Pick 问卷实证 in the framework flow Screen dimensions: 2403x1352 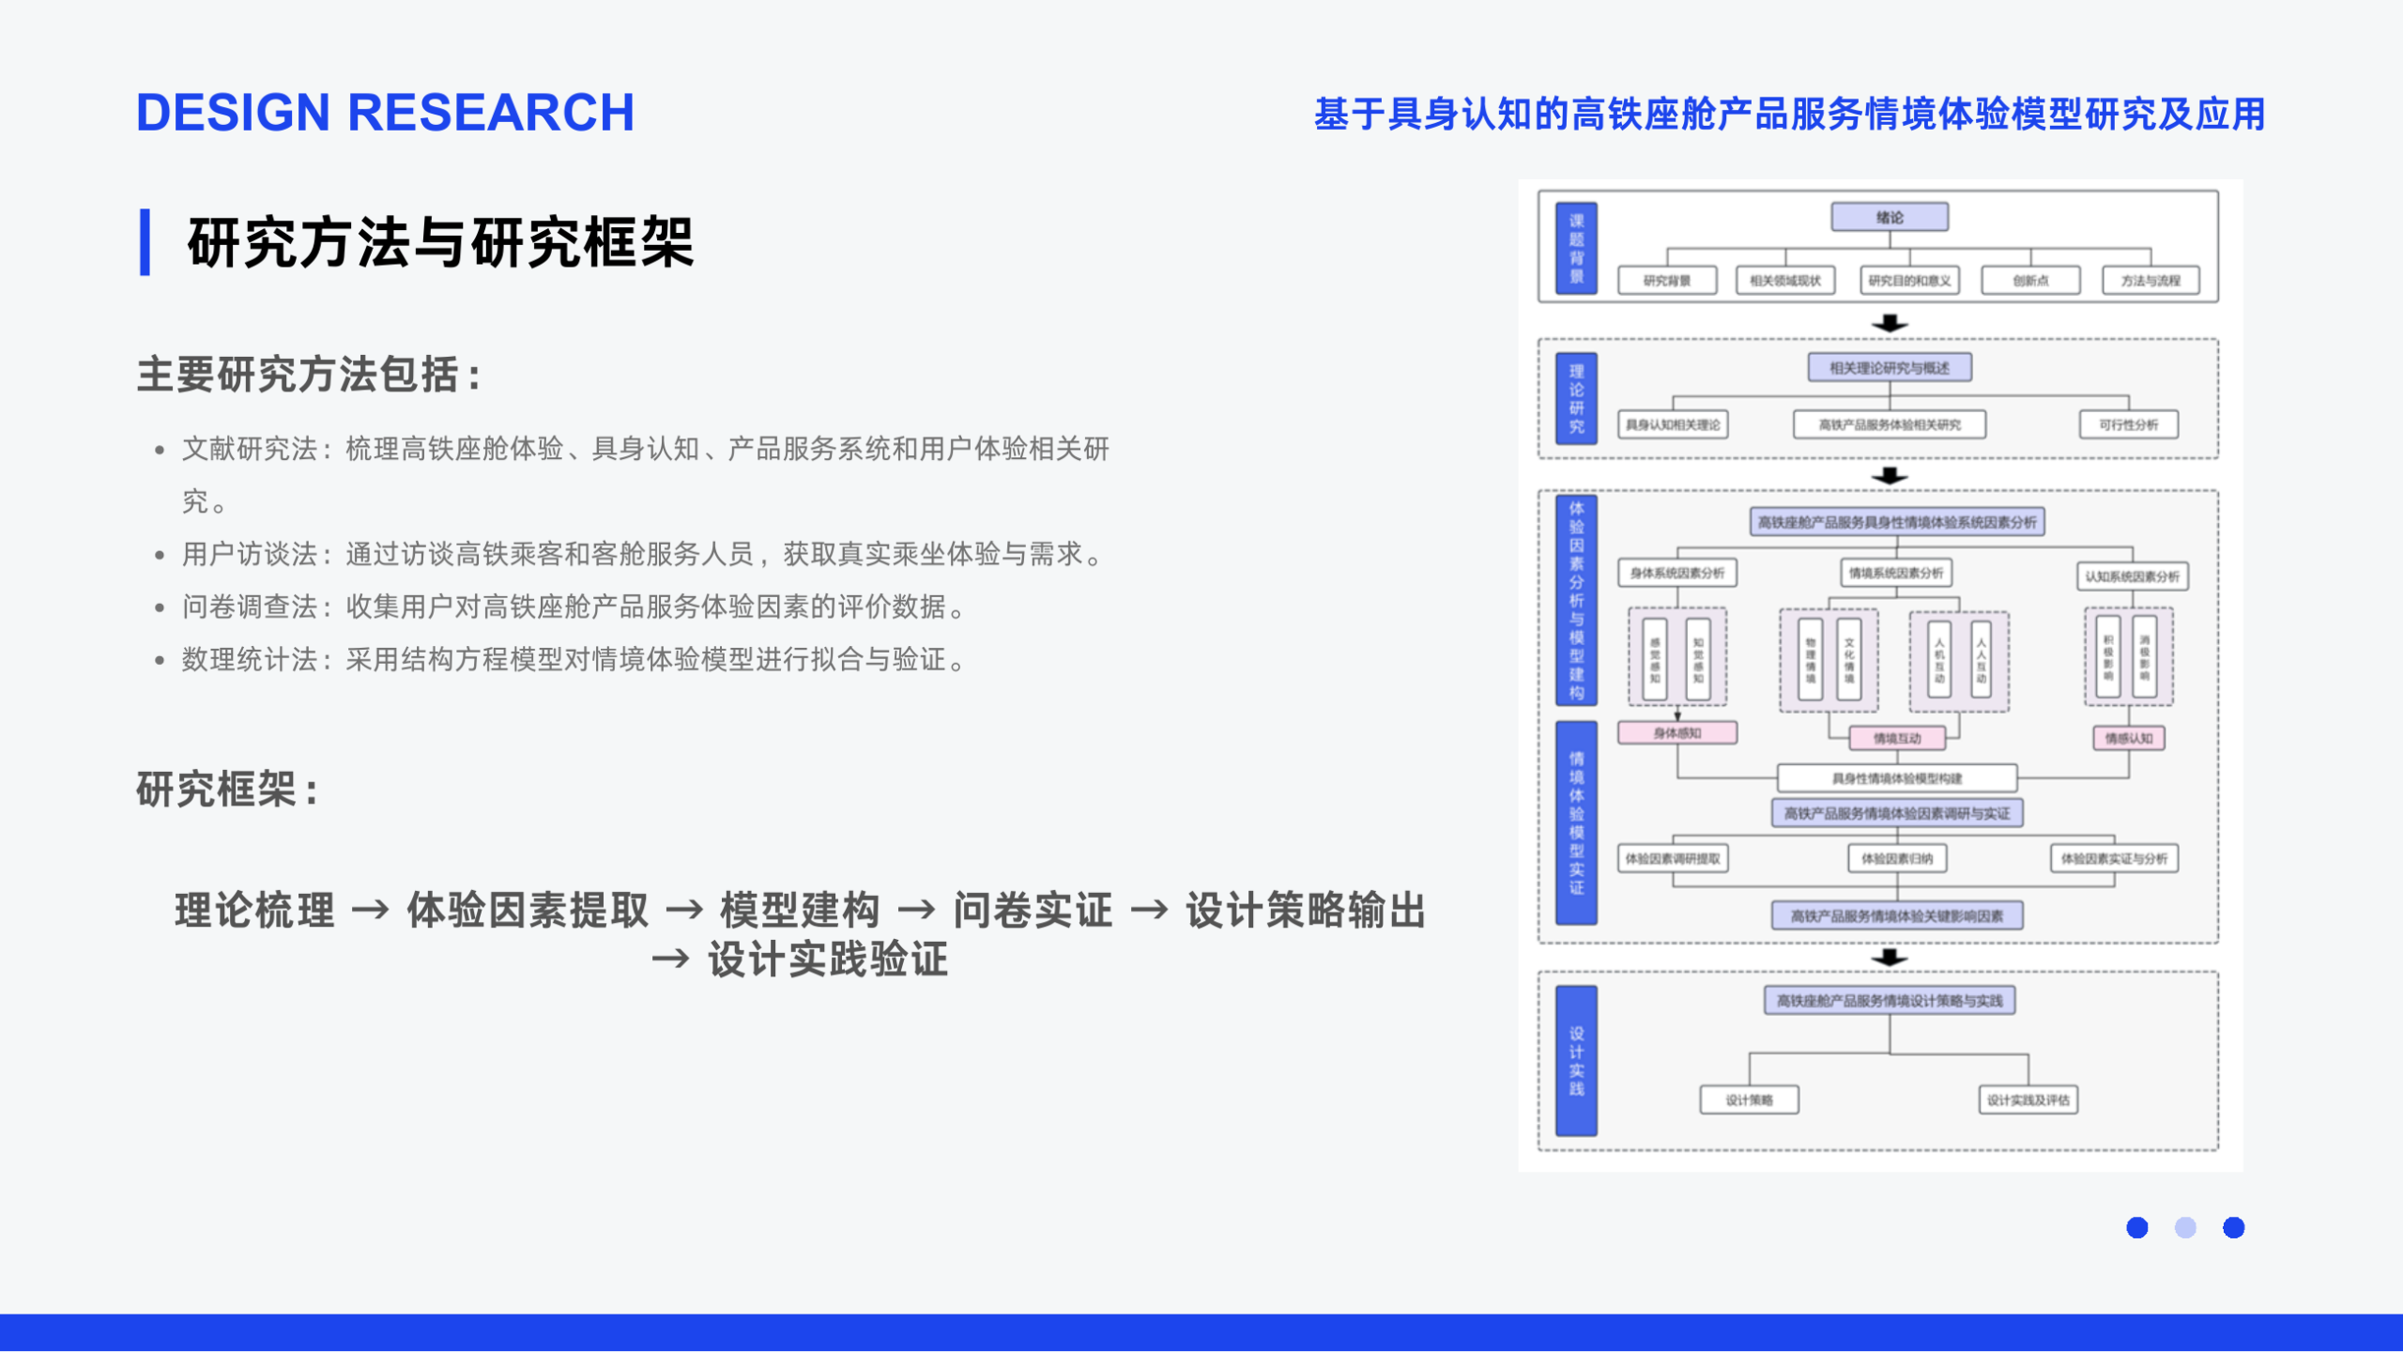[1033, 911]
